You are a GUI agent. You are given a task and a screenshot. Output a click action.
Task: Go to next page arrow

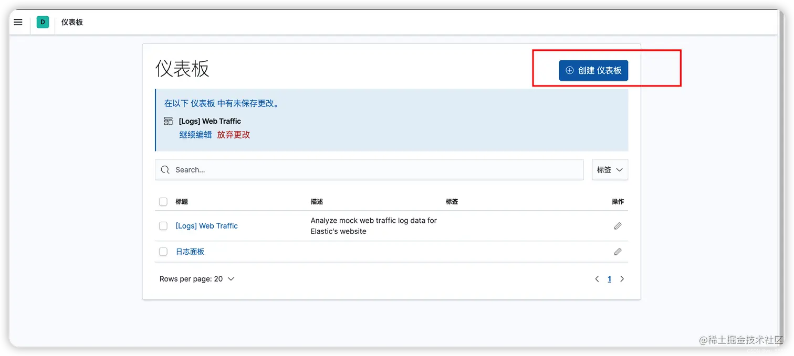click(x=622, y=279)
